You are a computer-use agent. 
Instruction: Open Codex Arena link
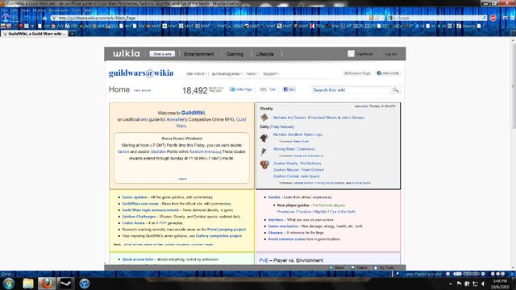(133, 223)
